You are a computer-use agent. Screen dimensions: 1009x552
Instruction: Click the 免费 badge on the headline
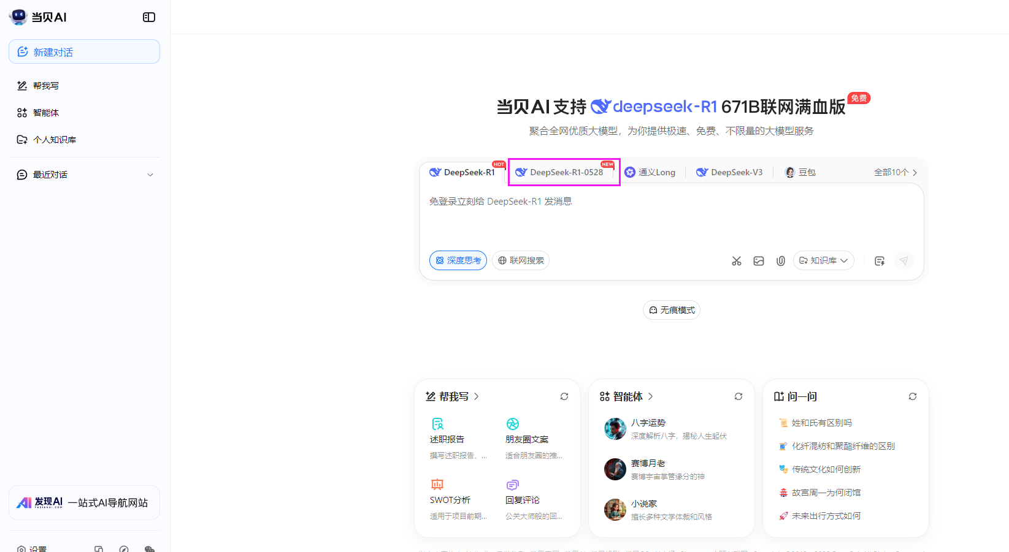click(859, 98)
